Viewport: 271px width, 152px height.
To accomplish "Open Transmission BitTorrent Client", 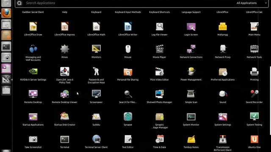I will pyautogui.click(x=223, y=139).
